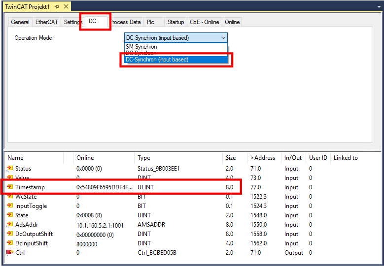Viewport: 384px width, 266px height.
Task: Open the General tab
Action: point(20,22)
